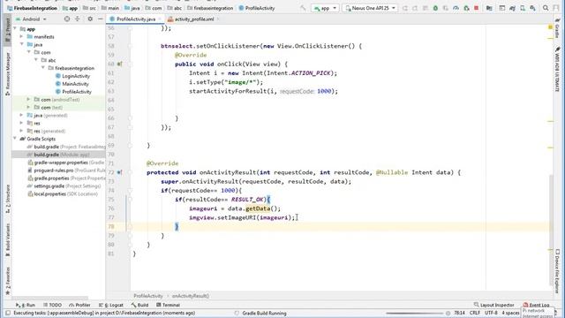The height and width of the screenshot is (318, 565).
Task: Open MainActivity in the project tree
Action: point(72,84)
